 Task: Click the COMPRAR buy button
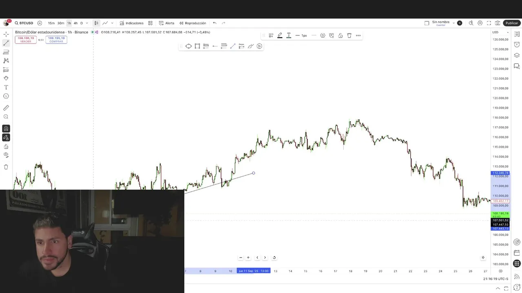tap(56, 39)
